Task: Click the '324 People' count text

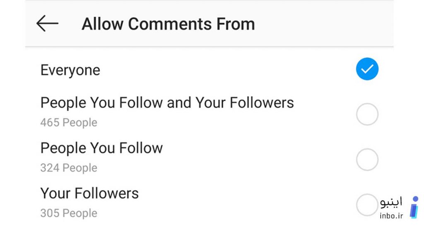Action: click(69, 168)
